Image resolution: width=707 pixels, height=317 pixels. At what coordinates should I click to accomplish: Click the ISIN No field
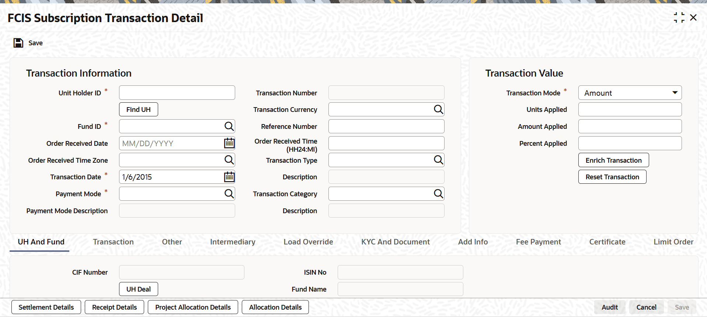[x=400, y=272]
